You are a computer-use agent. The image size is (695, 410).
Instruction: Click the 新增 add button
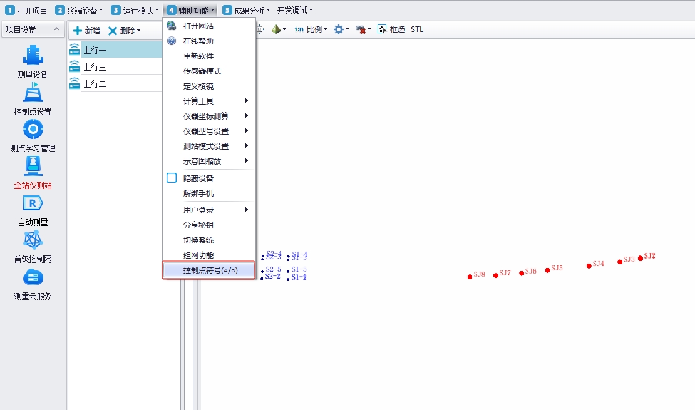86,30
